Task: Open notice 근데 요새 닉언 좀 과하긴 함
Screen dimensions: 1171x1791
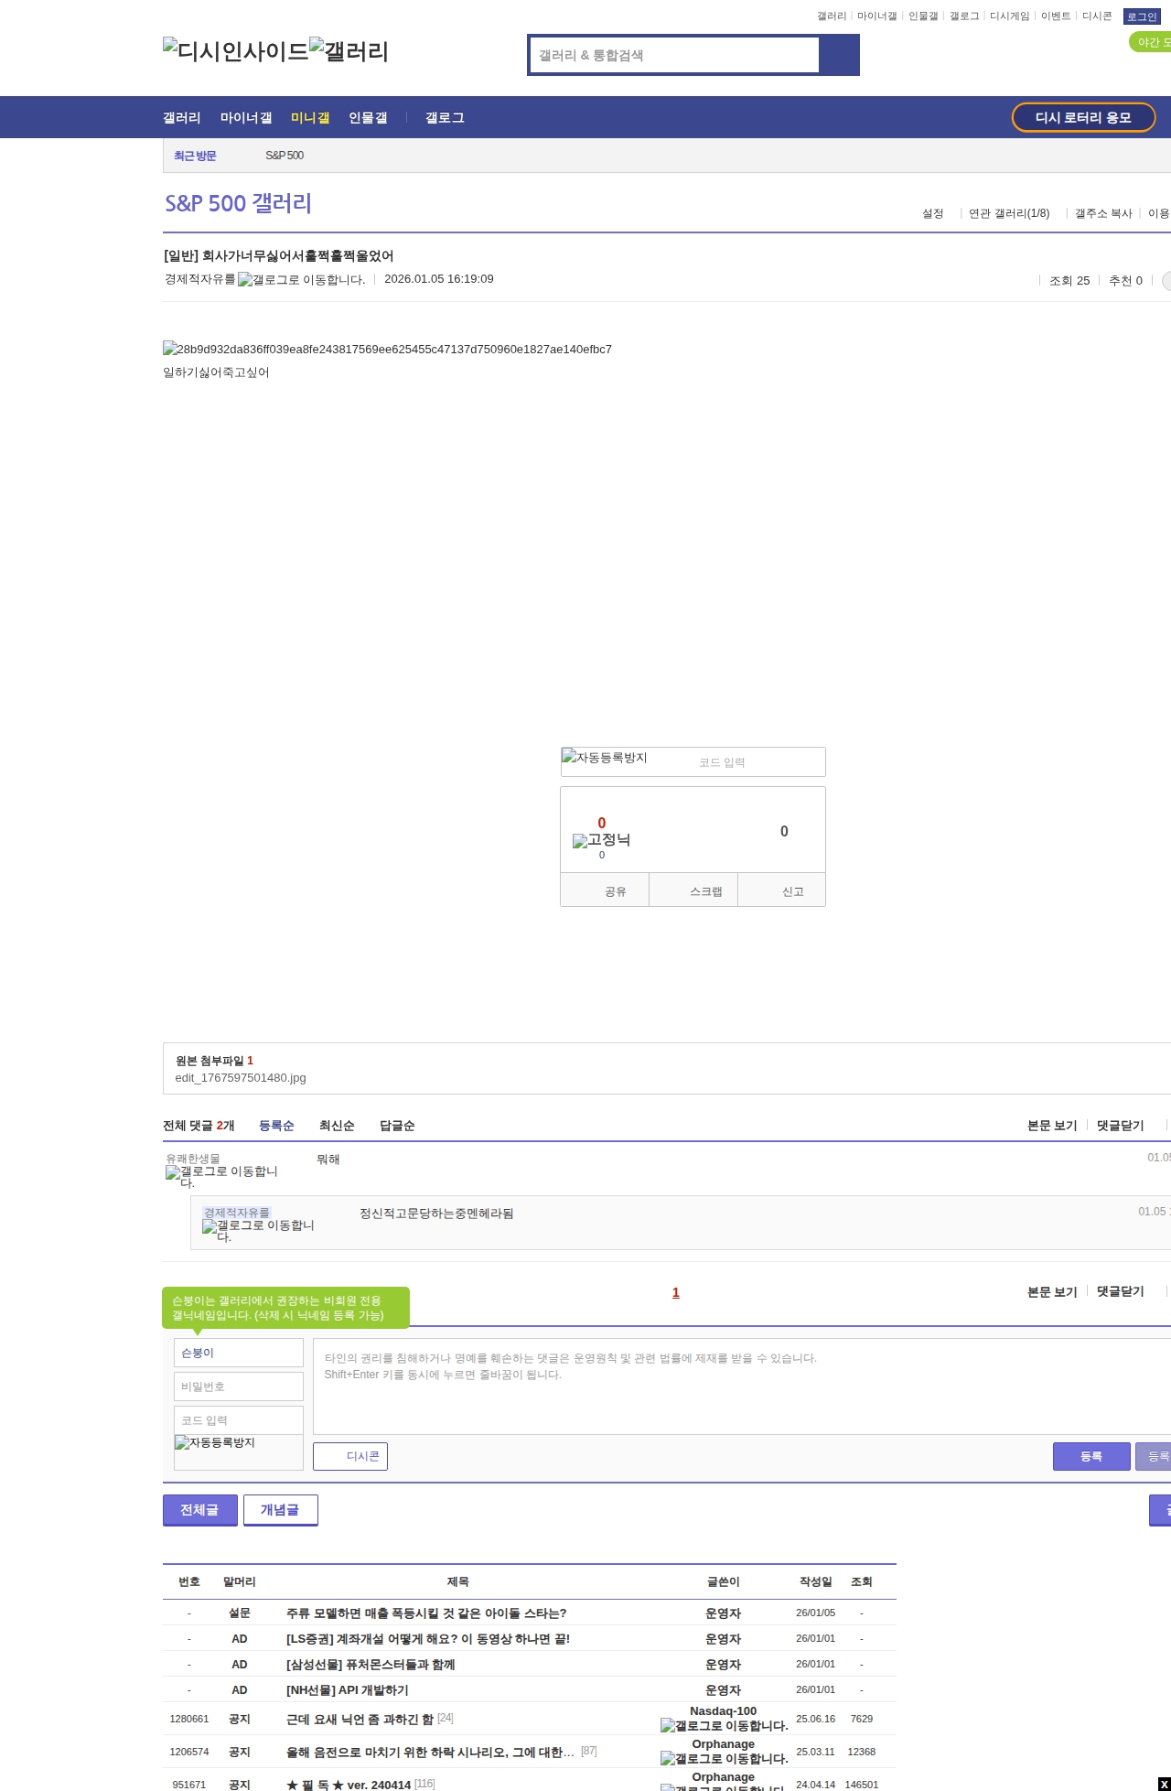Action: tap(360, 1720)
